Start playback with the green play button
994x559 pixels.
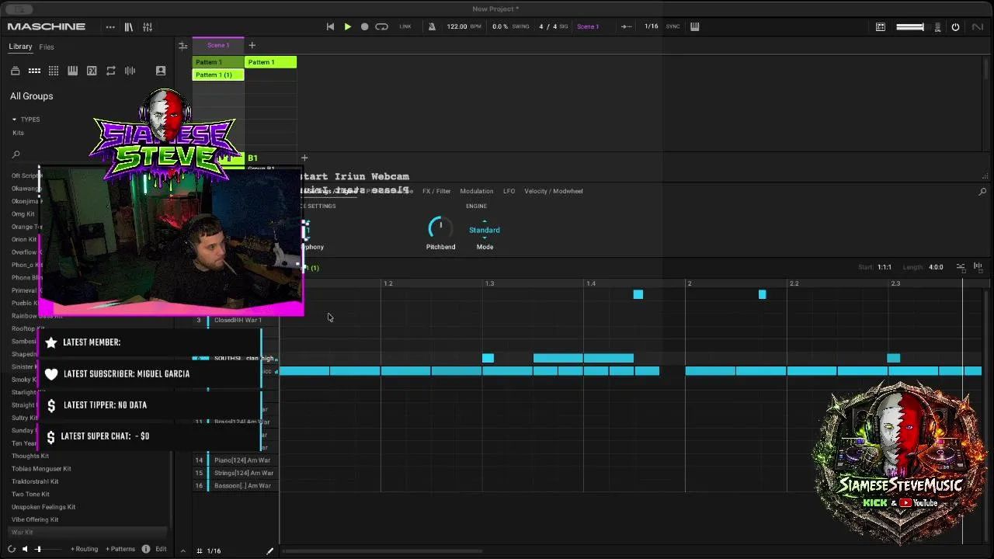pyautogui.click(x=347, y=26)
